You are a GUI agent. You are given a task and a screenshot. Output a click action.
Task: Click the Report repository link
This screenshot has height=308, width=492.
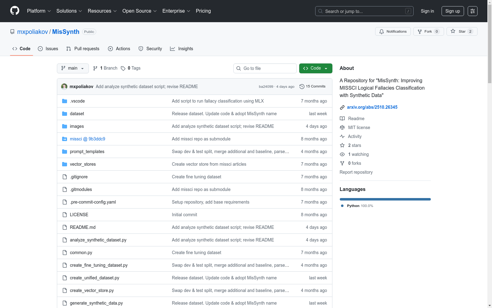click(x=356, y=172)
